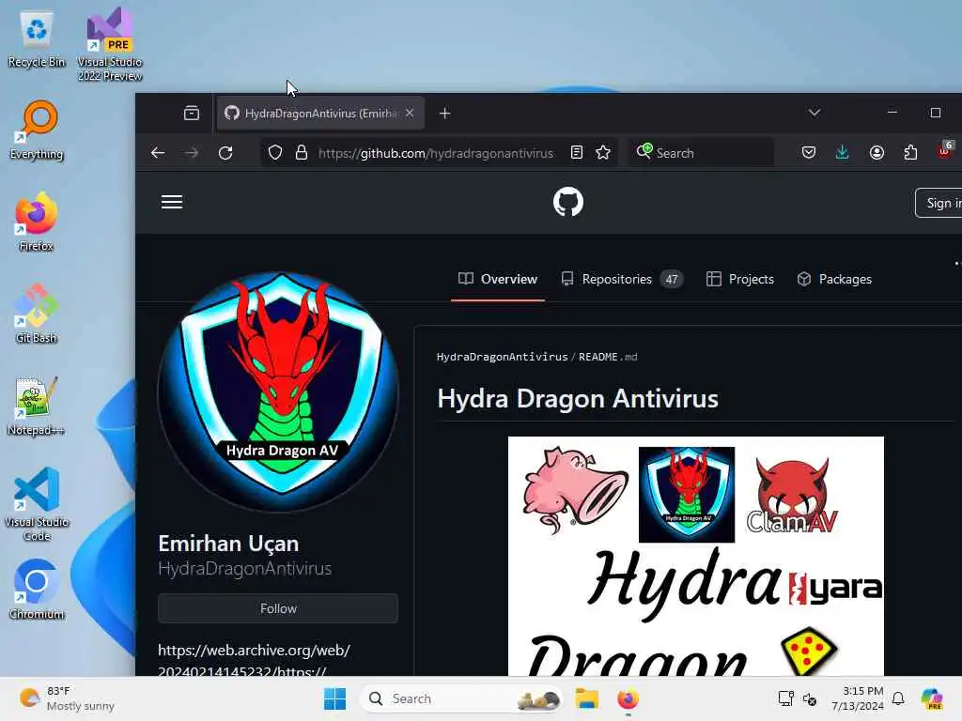Open the network status tray icon

[x=786, y=698]
